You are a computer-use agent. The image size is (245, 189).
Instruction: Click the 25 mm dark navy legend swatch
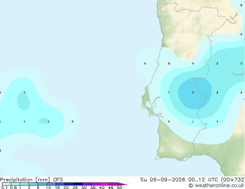(78, 184)
